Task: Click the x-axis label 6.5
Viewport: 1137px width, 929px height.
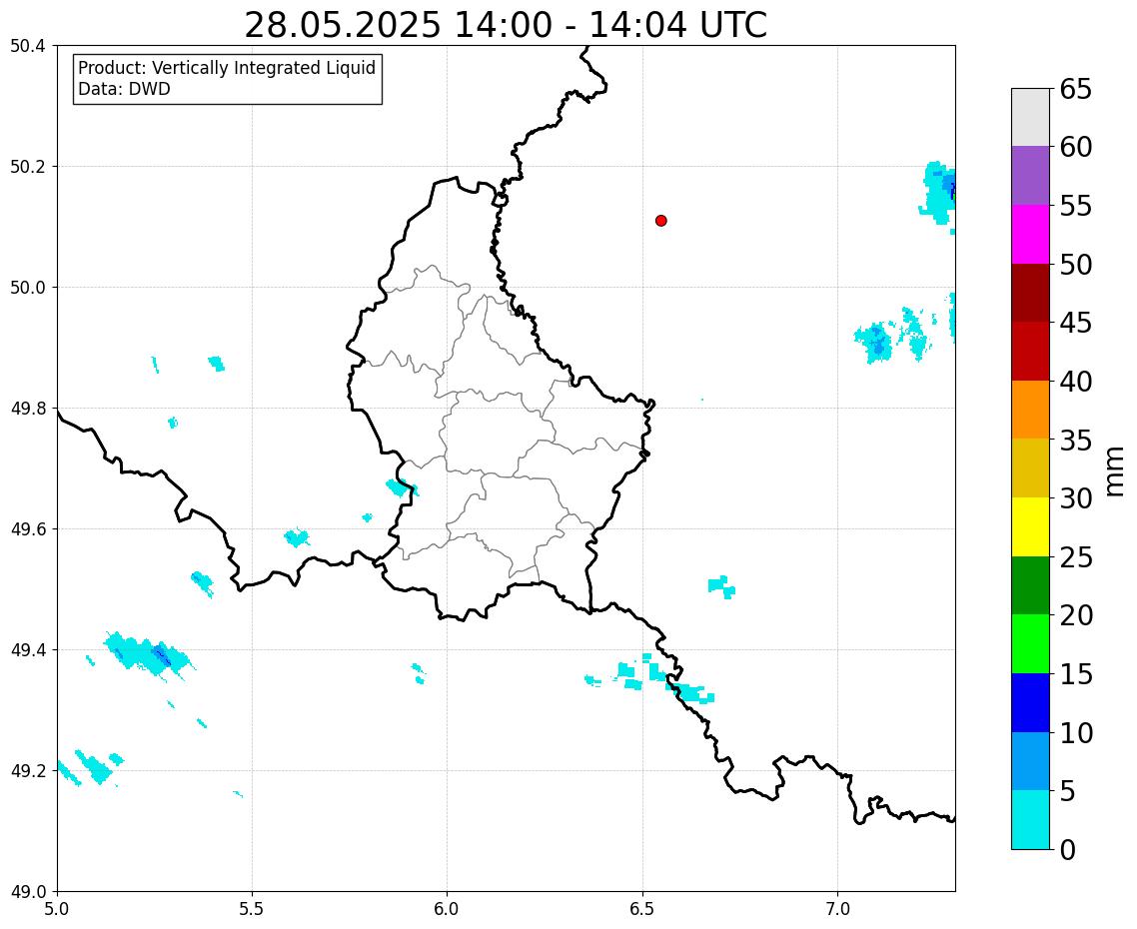Action: pyautogui.click(x=641, y=909)
